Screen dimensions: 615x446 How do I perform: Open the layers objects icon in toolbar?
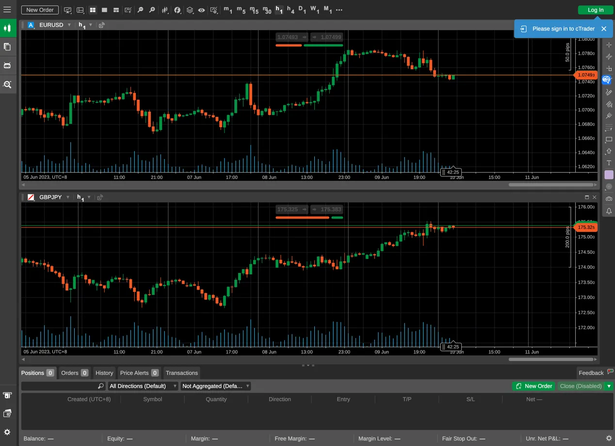tap(190, 10)
